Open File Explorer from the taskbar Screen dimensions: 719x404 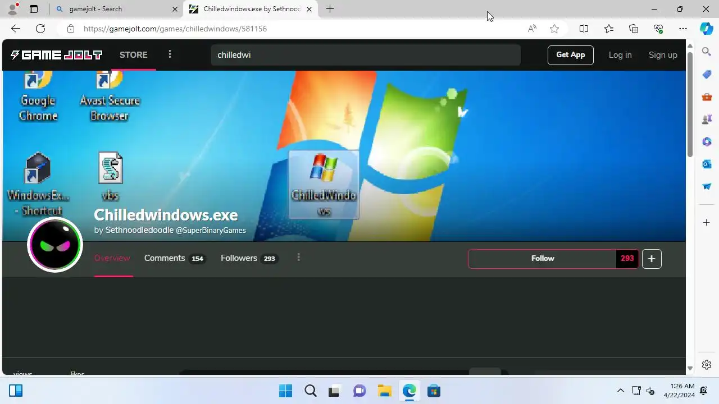tap(384, 391)
